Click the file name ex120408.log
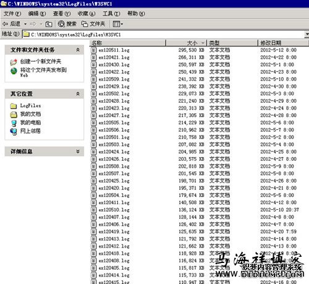 114,260
